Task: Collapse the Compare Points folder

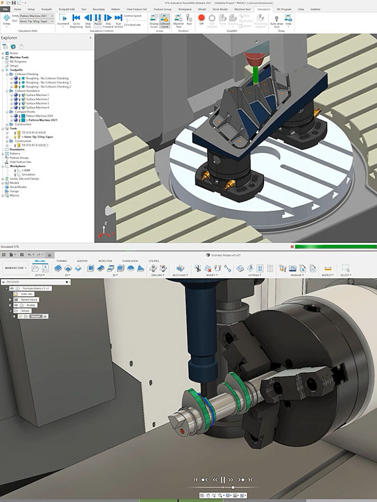Action: click(7, 112)
